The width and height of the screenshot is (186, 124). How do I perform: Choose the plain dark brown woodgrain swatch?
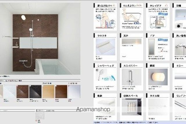(61, 91)
